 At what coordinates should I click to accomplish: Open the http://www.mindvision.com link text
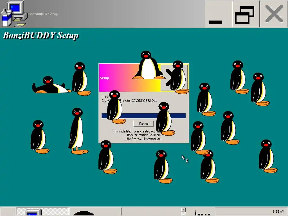144,139
